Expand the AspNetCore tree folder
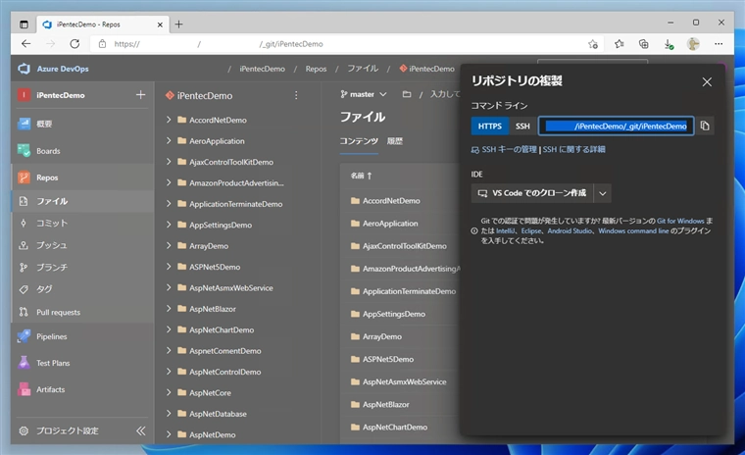745x455 pixels. click(x=169, y=392)
